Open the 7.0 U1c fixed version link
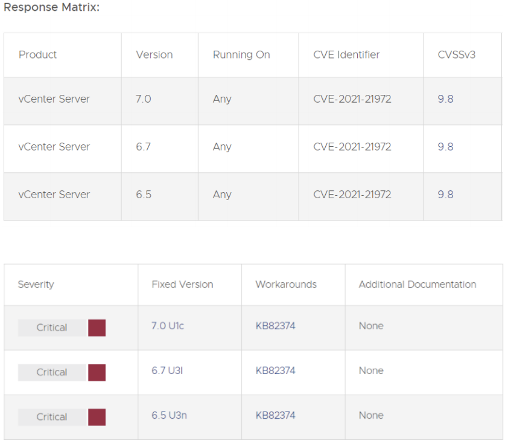The height and width of the screenshot is (446, 508). [168, 326]
